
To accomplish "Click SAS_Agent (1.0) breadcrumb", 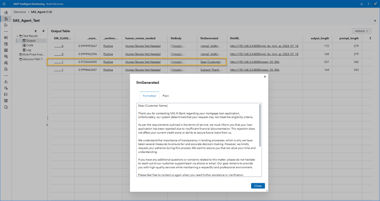I will [41, 12].
